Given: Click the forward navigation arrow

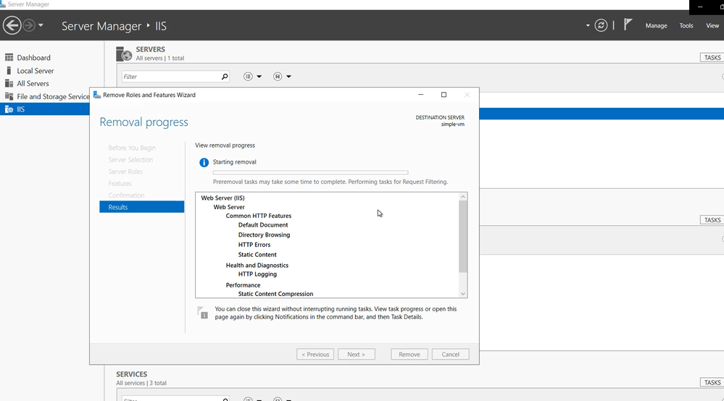Looking at the screenshot, I should (x=29, y=25).
